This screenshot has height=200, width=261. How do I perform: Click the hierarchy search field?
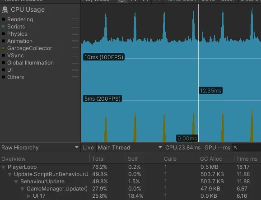[x=247, y=148]
